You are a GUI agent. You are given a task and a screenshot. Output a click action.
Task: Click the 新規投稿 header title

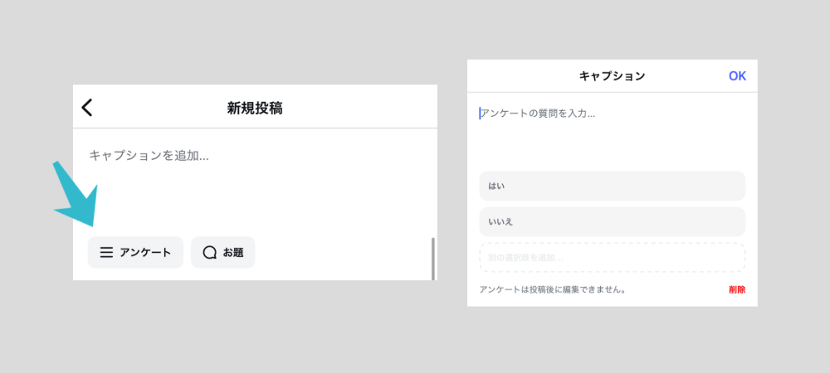[x=255, y=108]
